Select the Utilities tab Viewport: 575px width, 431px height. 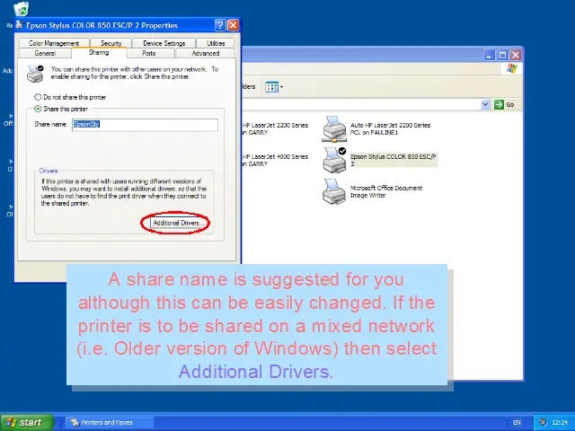click(216, 43)
